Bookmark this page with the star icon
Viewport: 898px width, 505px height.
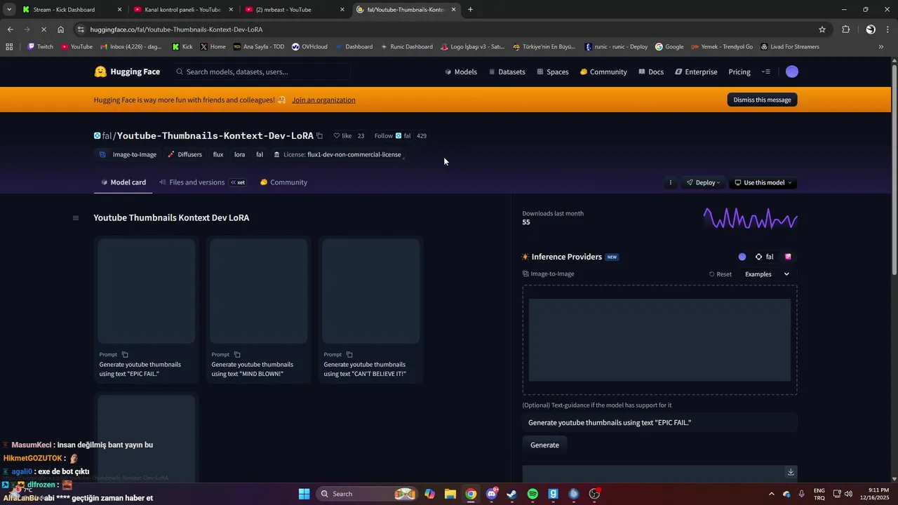coord(822,29)
